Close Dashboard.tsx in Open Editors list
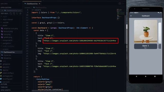 pyautogui.click(x=2, y=10)
